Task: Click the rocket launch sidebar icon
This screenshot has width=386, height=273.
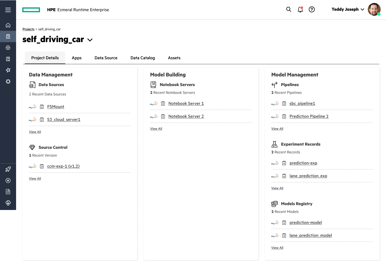Action: coord(8,169)
